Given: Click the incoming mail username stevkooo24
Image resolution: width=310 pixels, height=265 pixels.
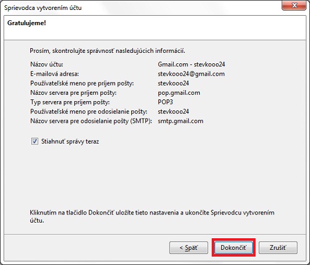Looking at the screenshot, I should pos(173,83).
